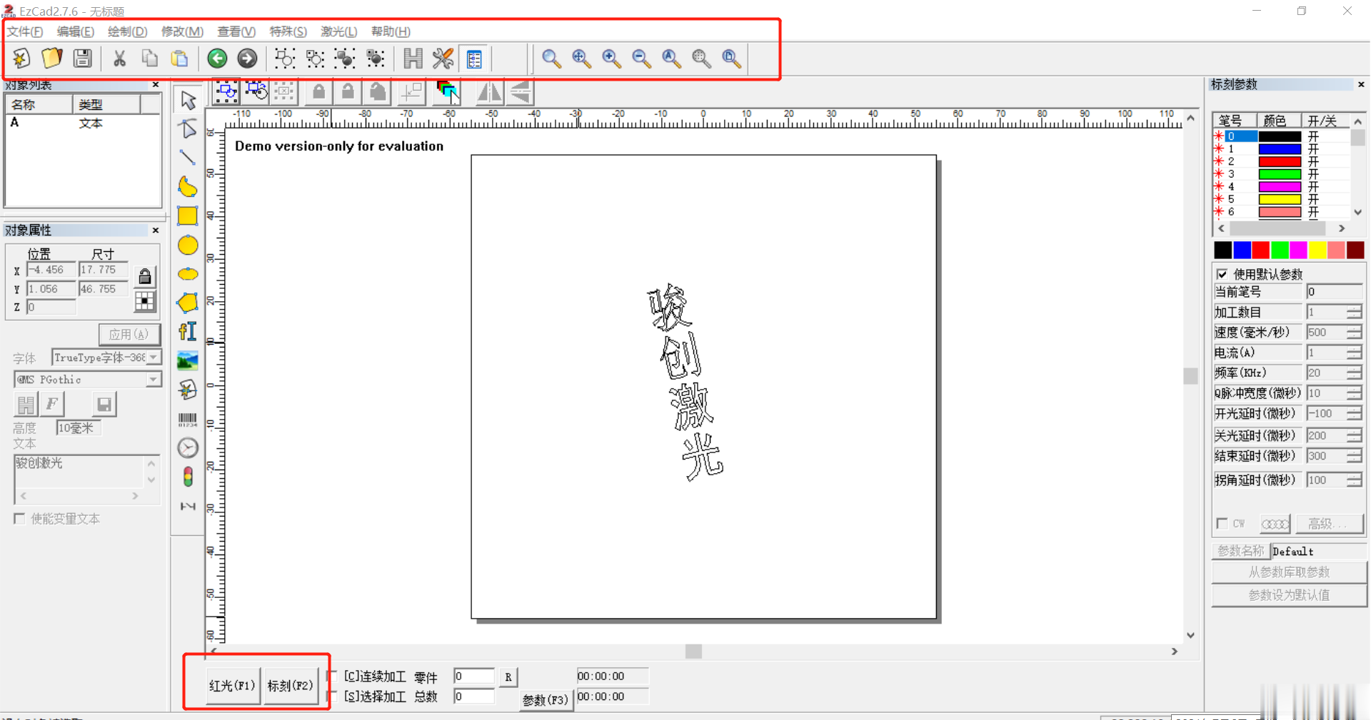Select the polygon drawing tool
Screen dimensions: 1371x720
[188, 303]
